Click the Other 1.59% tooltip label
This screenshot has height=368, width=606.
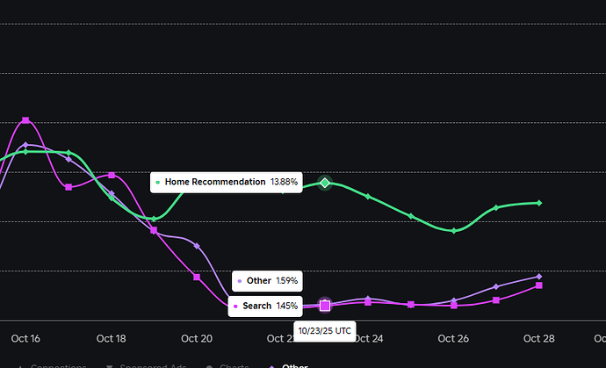(267, 281)
